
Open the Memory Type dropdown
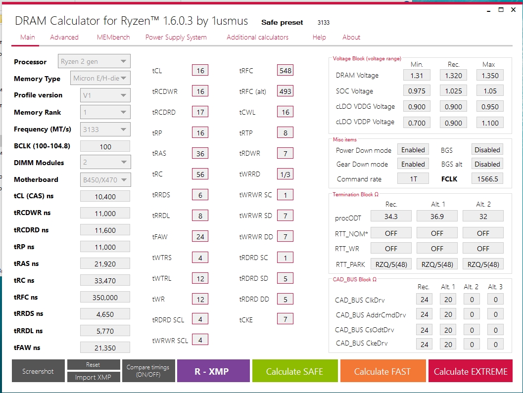pos(100,78)
